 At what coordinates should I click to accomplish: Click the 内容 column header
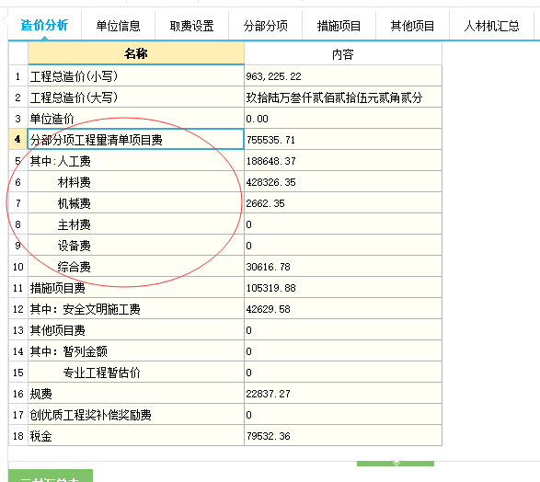click(x=343, y=53)
